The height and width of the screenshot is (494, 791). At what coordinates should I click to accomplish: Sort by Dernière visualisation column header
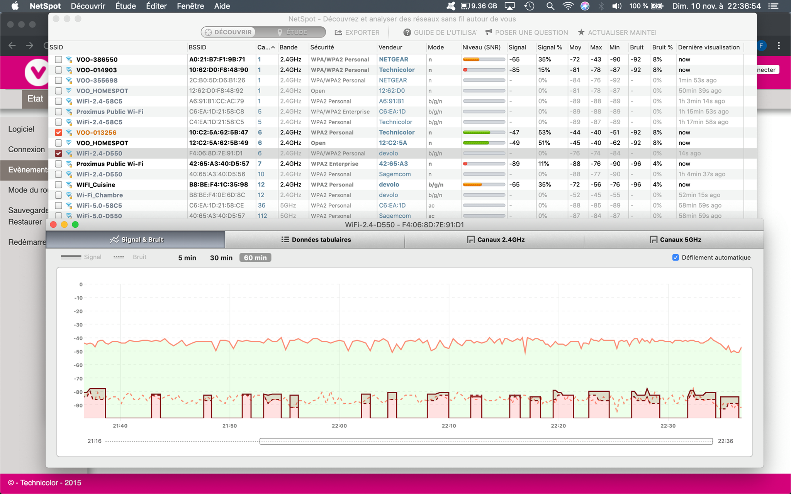pos(710,47)
